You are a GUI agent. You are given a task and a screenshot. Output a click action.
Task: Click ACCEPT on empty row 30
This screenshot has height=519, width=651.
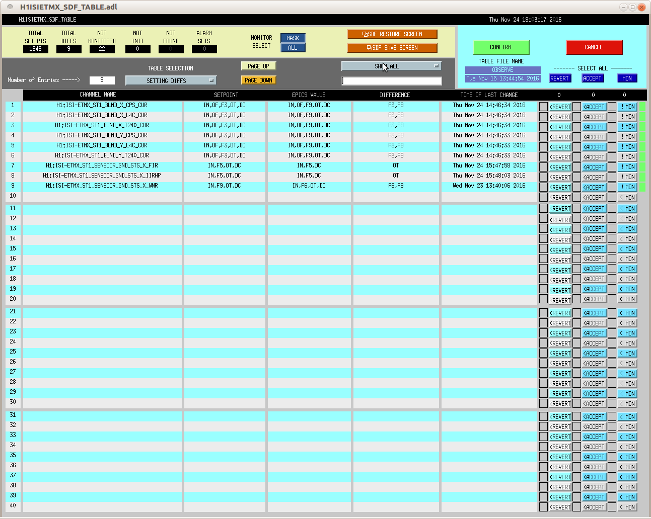(x=594, y=404)
